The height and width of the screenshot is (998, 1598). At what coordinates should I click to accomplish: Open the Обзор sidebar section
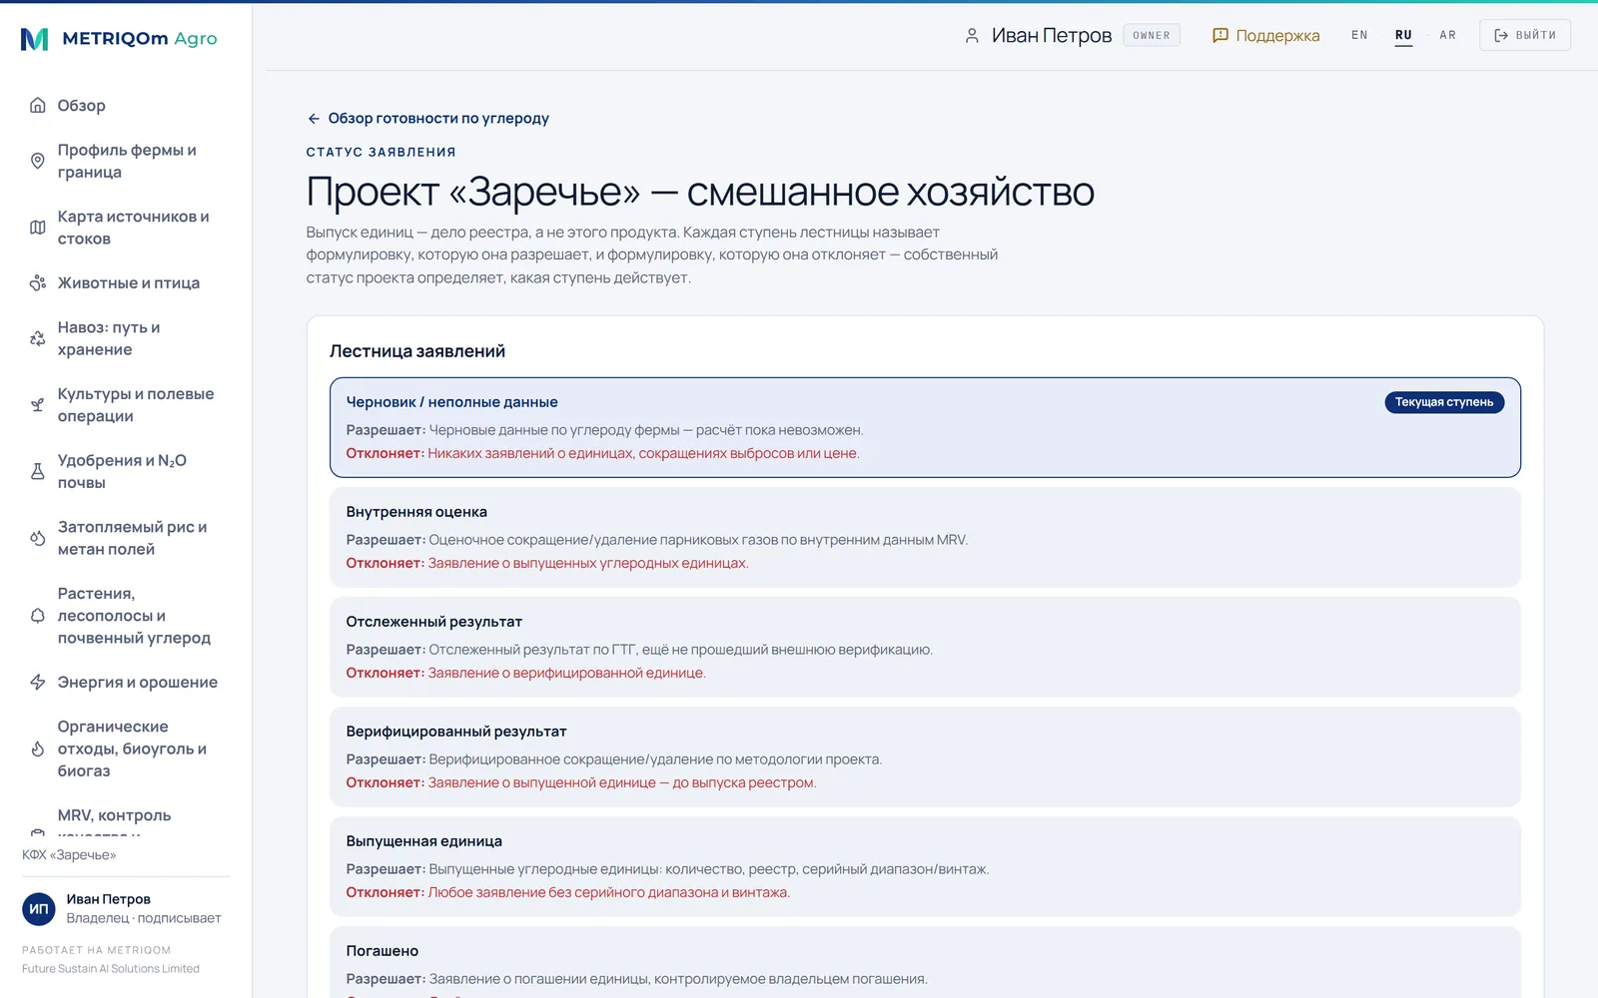[126, 105]
